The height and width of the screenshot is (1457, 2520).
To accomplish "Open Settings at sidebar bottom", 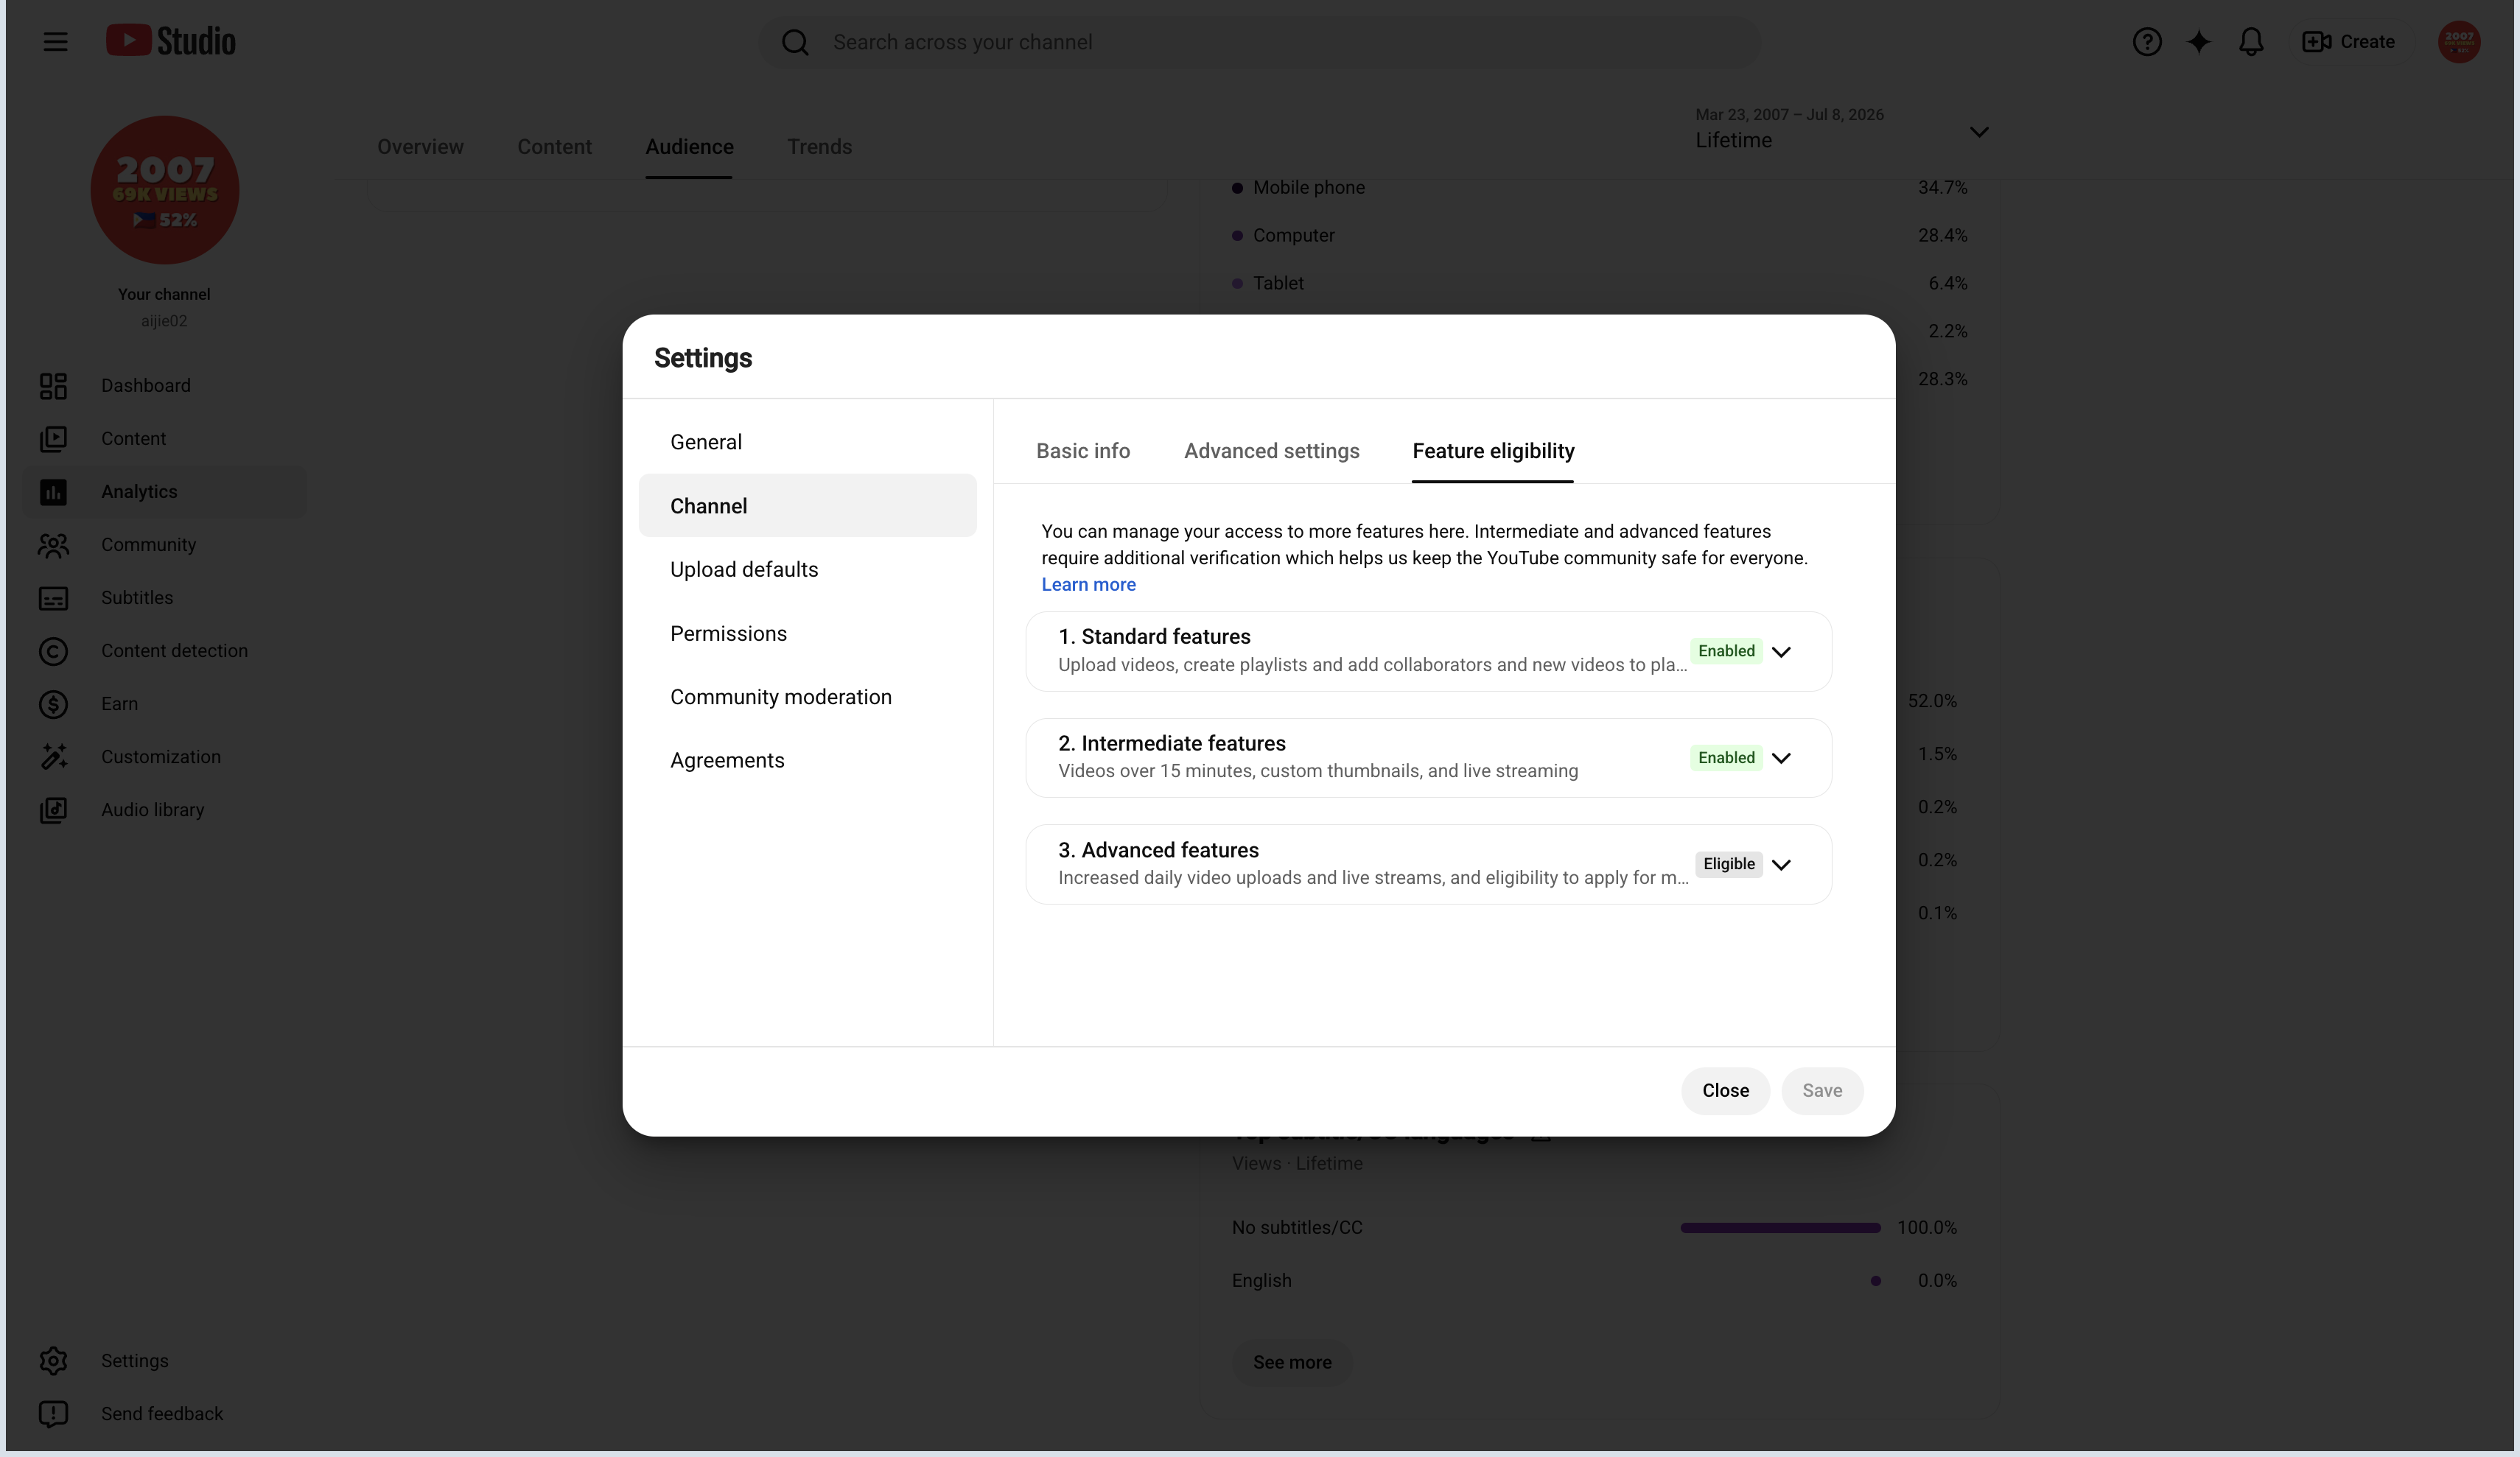I will click(164, 1360).
